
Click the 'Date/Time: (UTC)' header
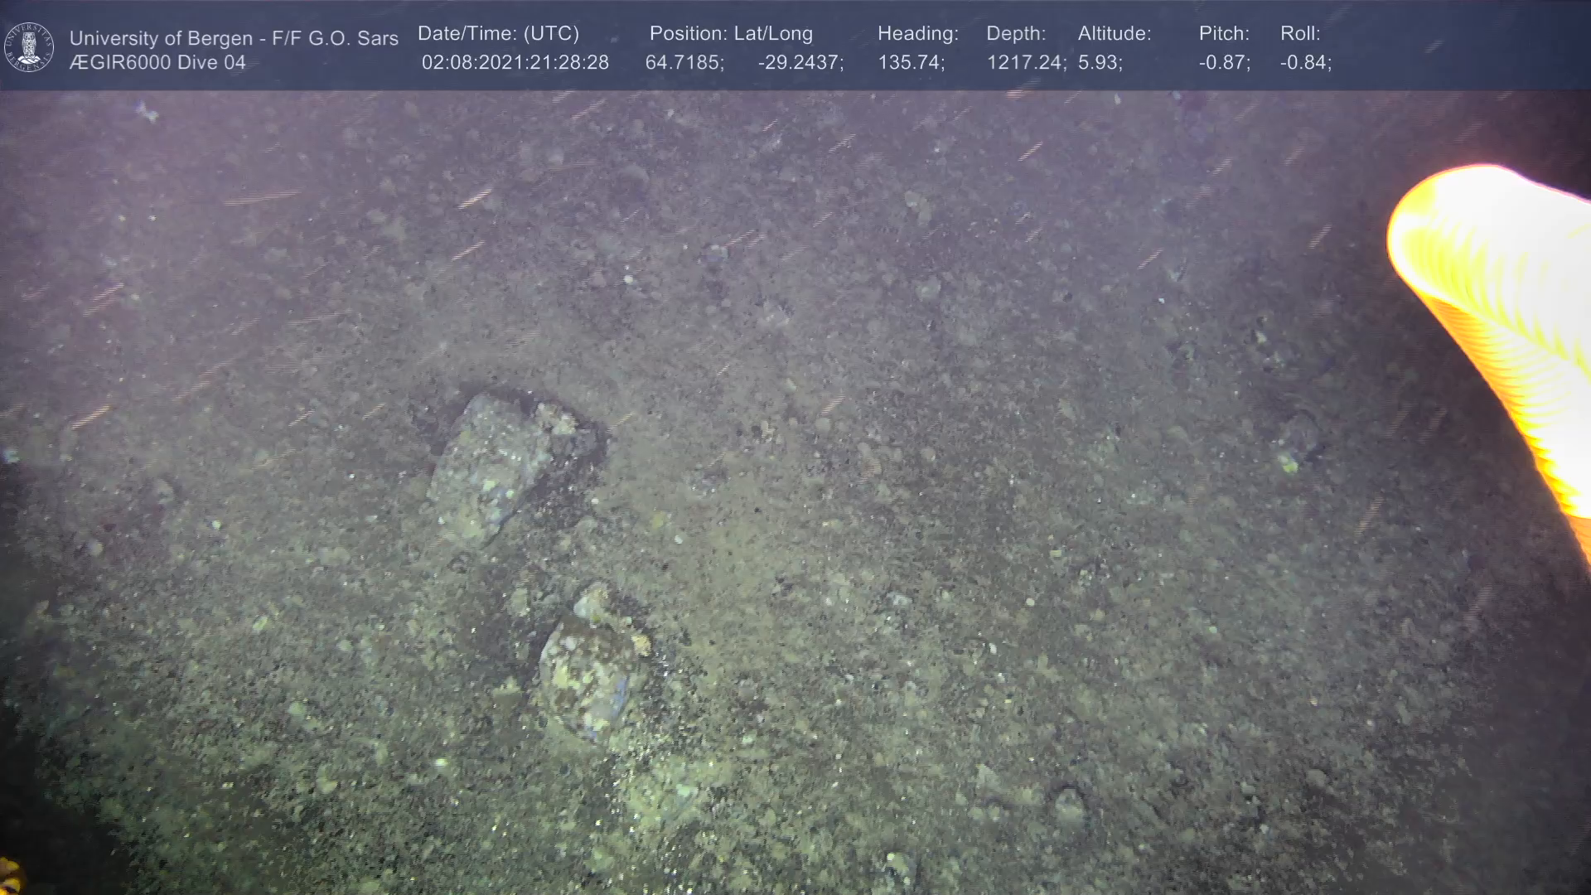[498, 34]
